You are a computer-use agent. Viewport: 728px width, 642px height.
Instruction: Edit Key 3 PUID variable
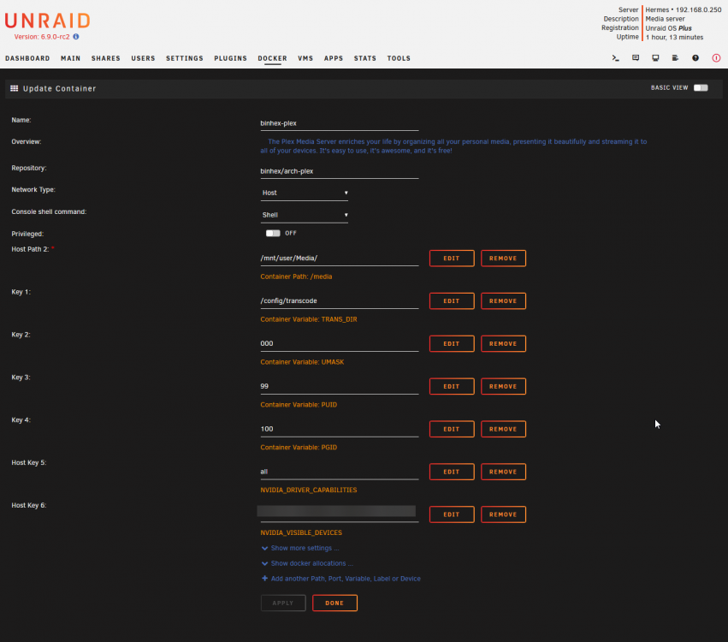[452, 387]
